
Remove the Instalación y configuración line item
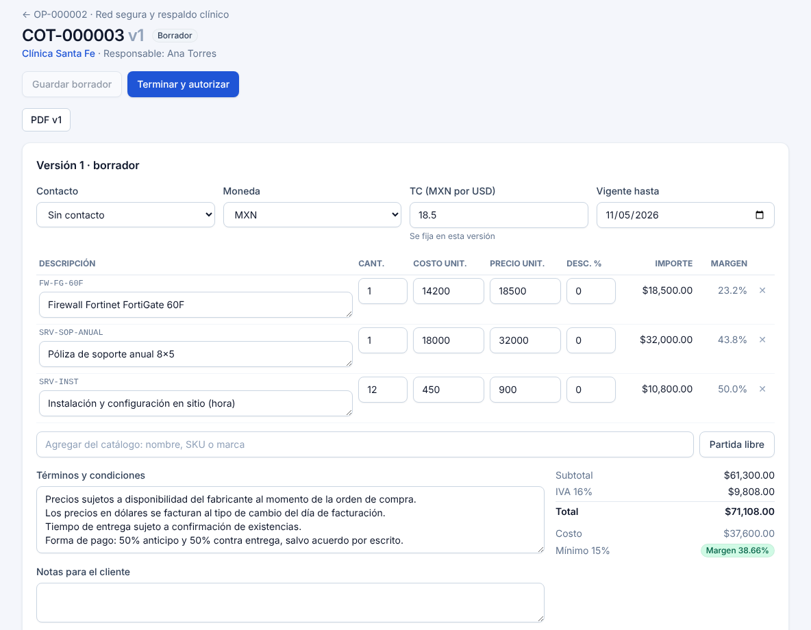(762, 389)
